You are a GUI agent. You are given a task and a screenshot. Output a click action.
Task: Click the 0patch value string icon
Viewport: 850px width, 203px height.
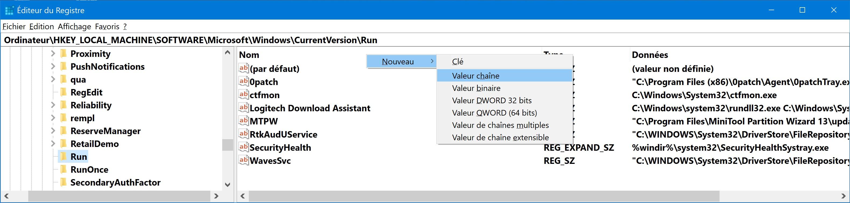pyautogui.click(x=243, y=81)
